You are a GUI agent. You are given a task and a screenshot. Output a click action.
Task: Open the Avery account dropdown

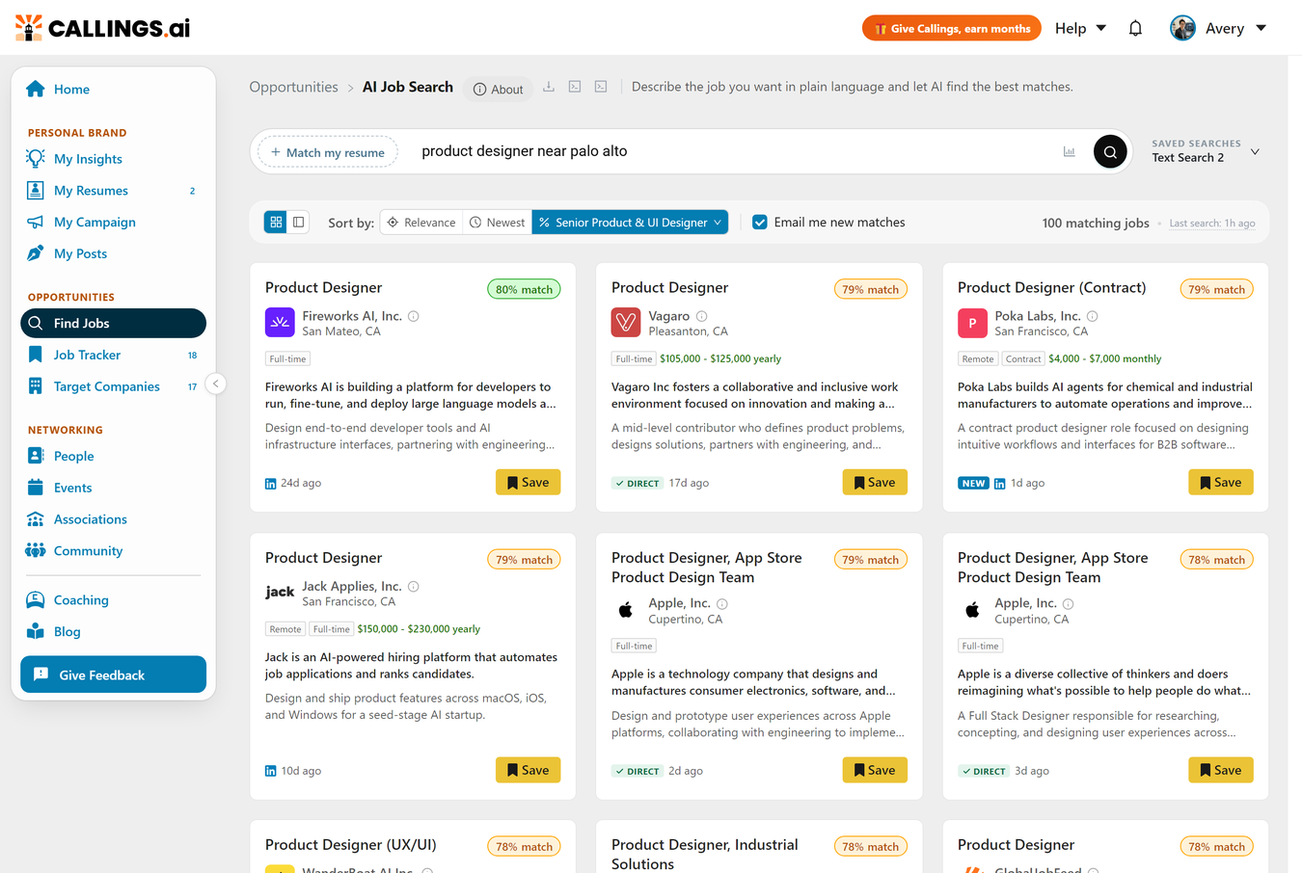click(1218, 28)
